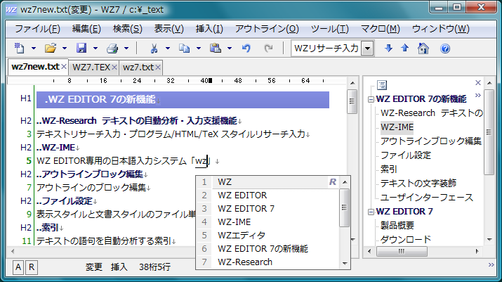502x282 pixels.
Task: Click the Open folder toolbar icon
Action: [x=51, y=49]
